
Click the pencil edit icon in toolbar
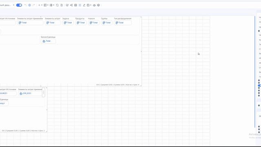pos(84,5)
